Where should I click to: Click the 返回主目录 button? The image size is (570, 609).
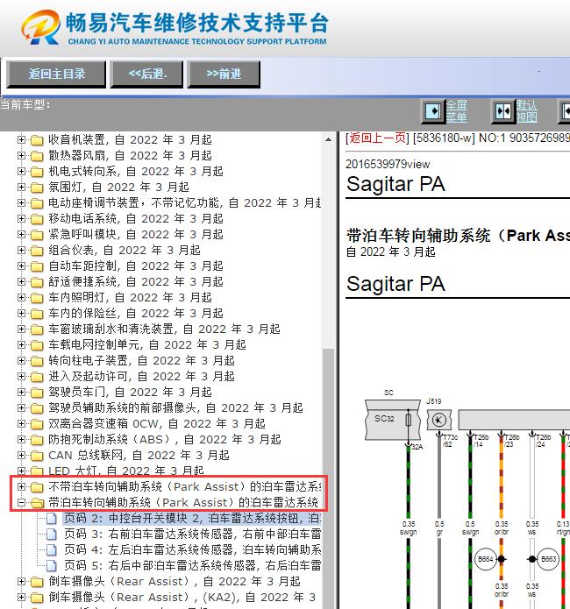click(56, 74)
